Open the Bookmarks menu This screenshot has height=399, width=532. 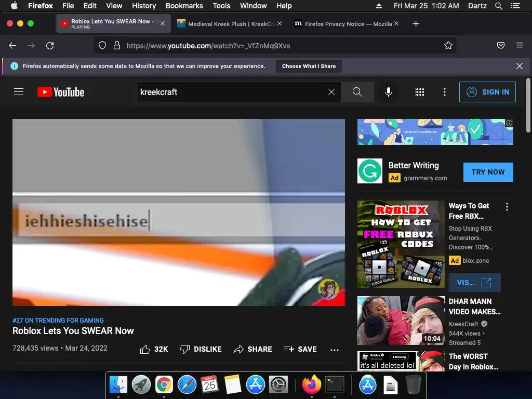[x=184, y=6]
